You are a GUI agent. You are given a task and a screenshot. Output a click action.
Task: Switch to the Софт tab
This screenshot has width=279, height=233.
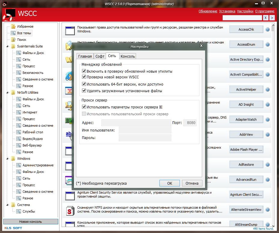coord(100,56)
